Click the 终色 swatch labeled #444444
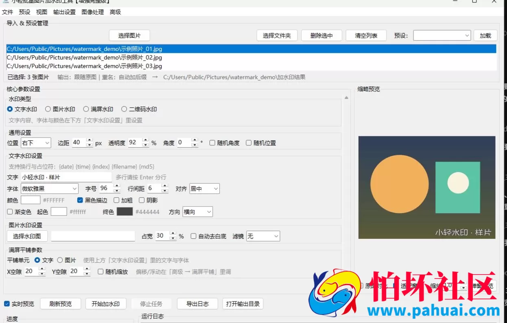The width and height of the screenshot is (507, 323). coord(125,212)
